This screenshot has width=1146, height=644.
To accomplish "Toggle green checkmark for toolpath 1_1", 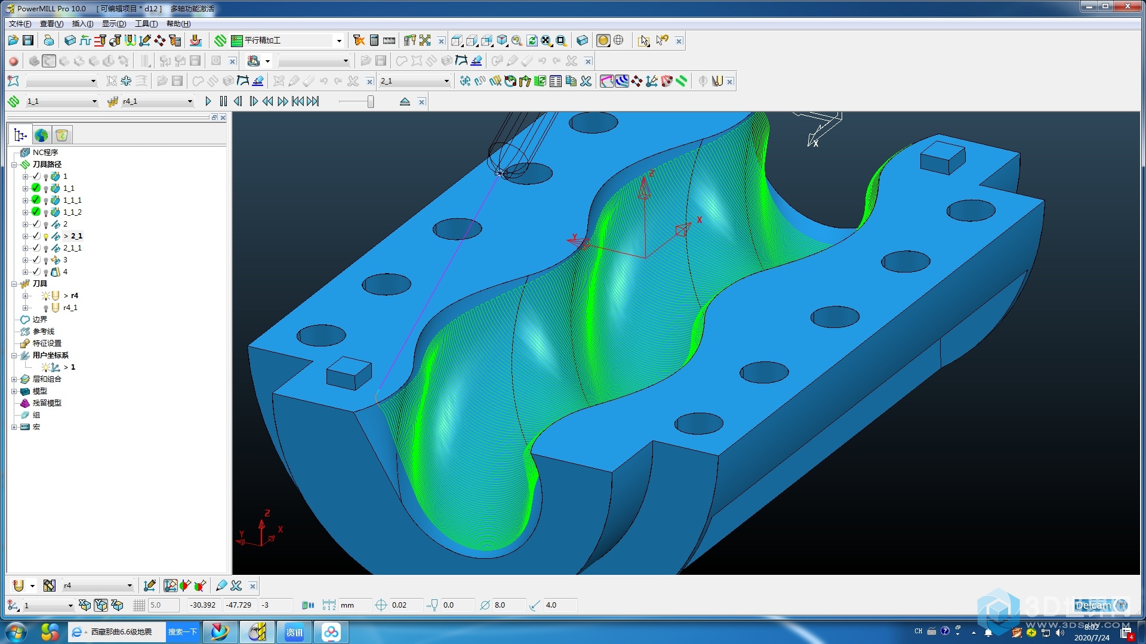I will (x=36, y=188).
